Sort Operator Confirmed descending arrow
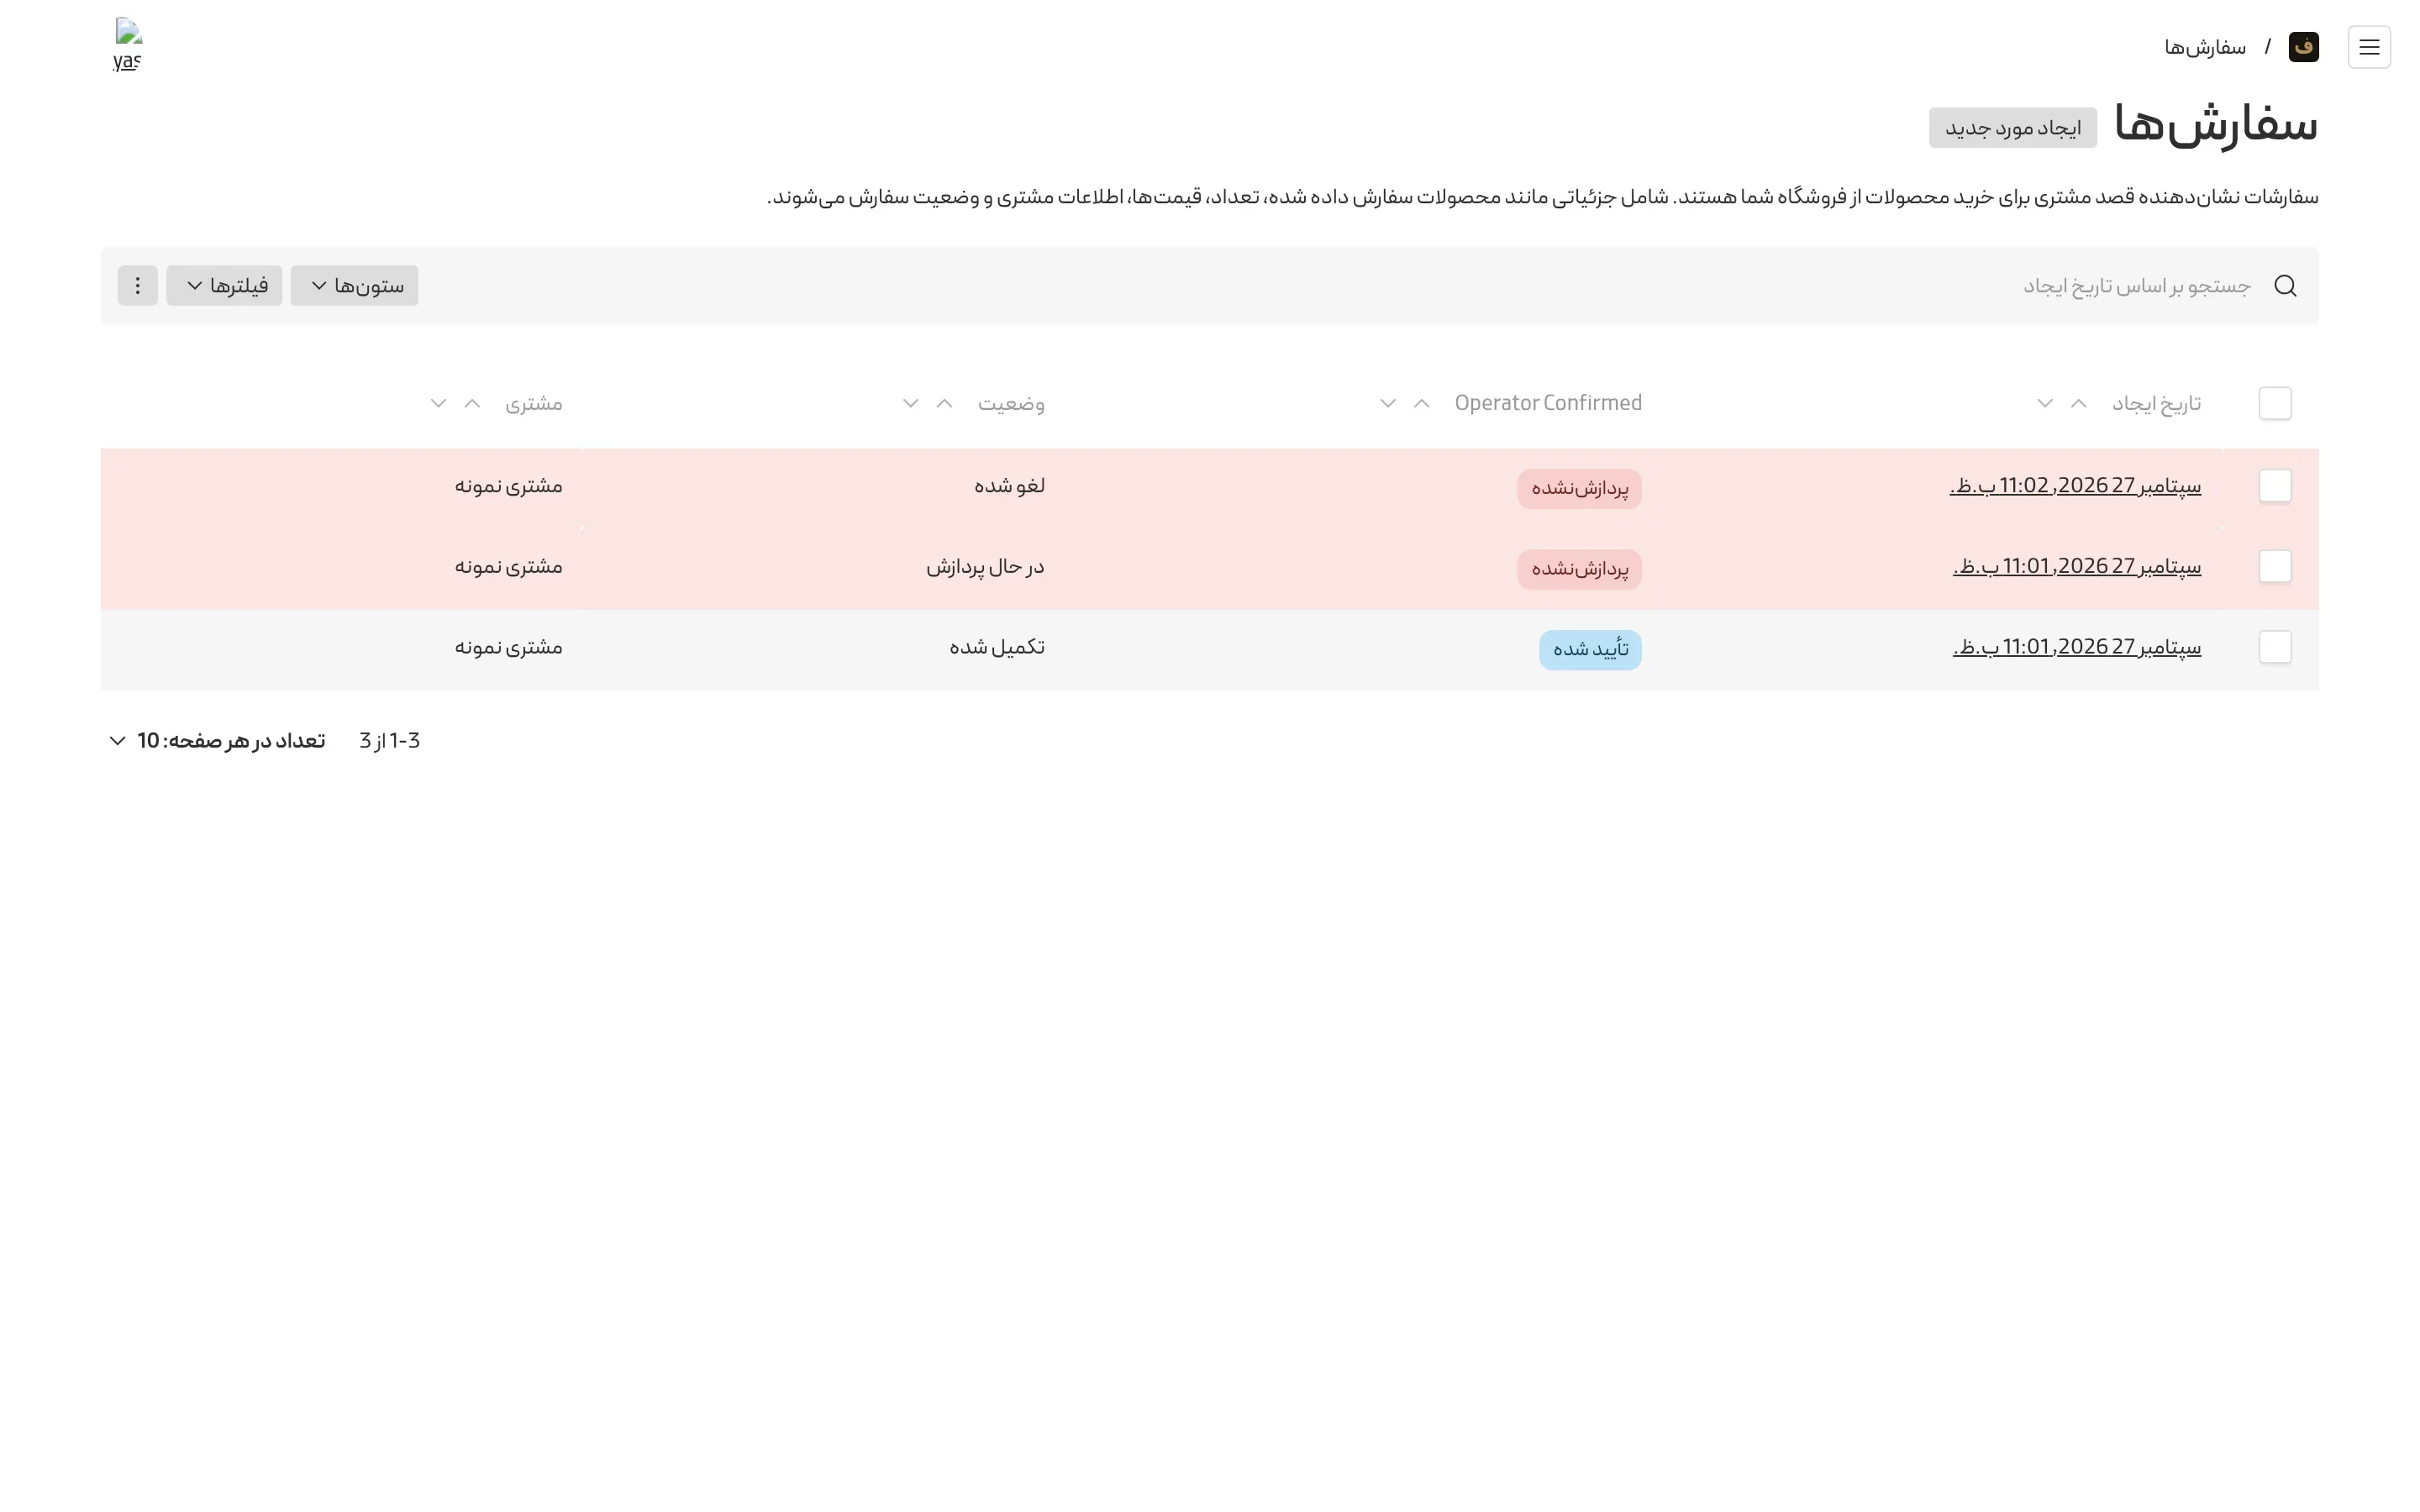 [1387, 403]
